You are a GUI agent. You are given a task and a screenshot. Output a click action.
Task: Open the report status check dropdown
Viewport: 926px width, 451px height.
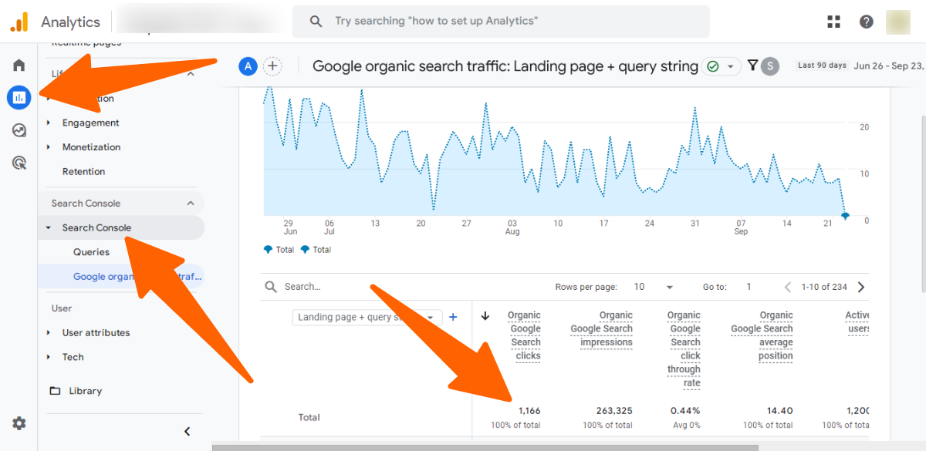721,66
